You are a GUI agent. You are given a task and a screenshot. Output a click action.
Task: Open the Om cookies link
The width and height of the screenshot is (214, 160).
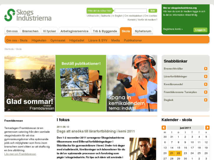[x=151, y=16]
